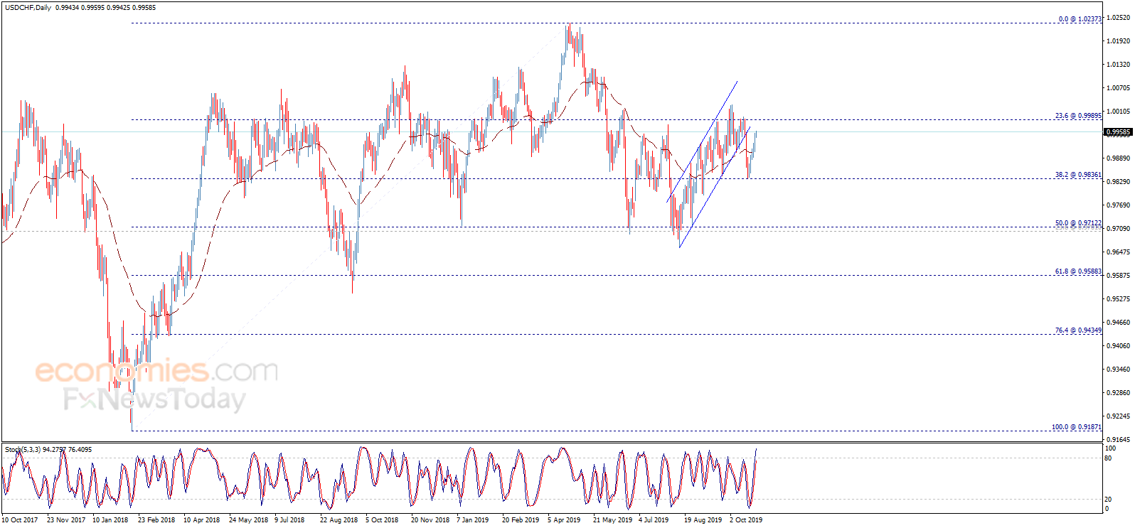Click the 5 Oct 2018 date label
Image resolution: width=1135 pixels, height=528 pixels.
click(x=382, y=520)
